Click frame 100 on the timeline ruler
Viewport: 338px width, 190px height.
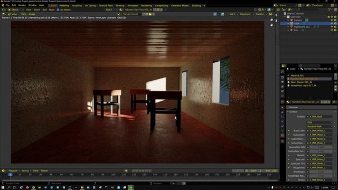pos(113,175)
